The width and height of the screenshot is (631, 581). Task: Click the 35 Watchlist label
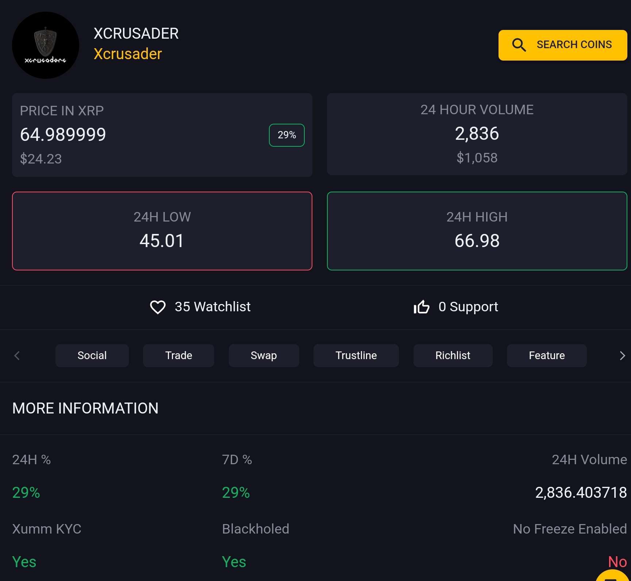click(x=213, y=307)
